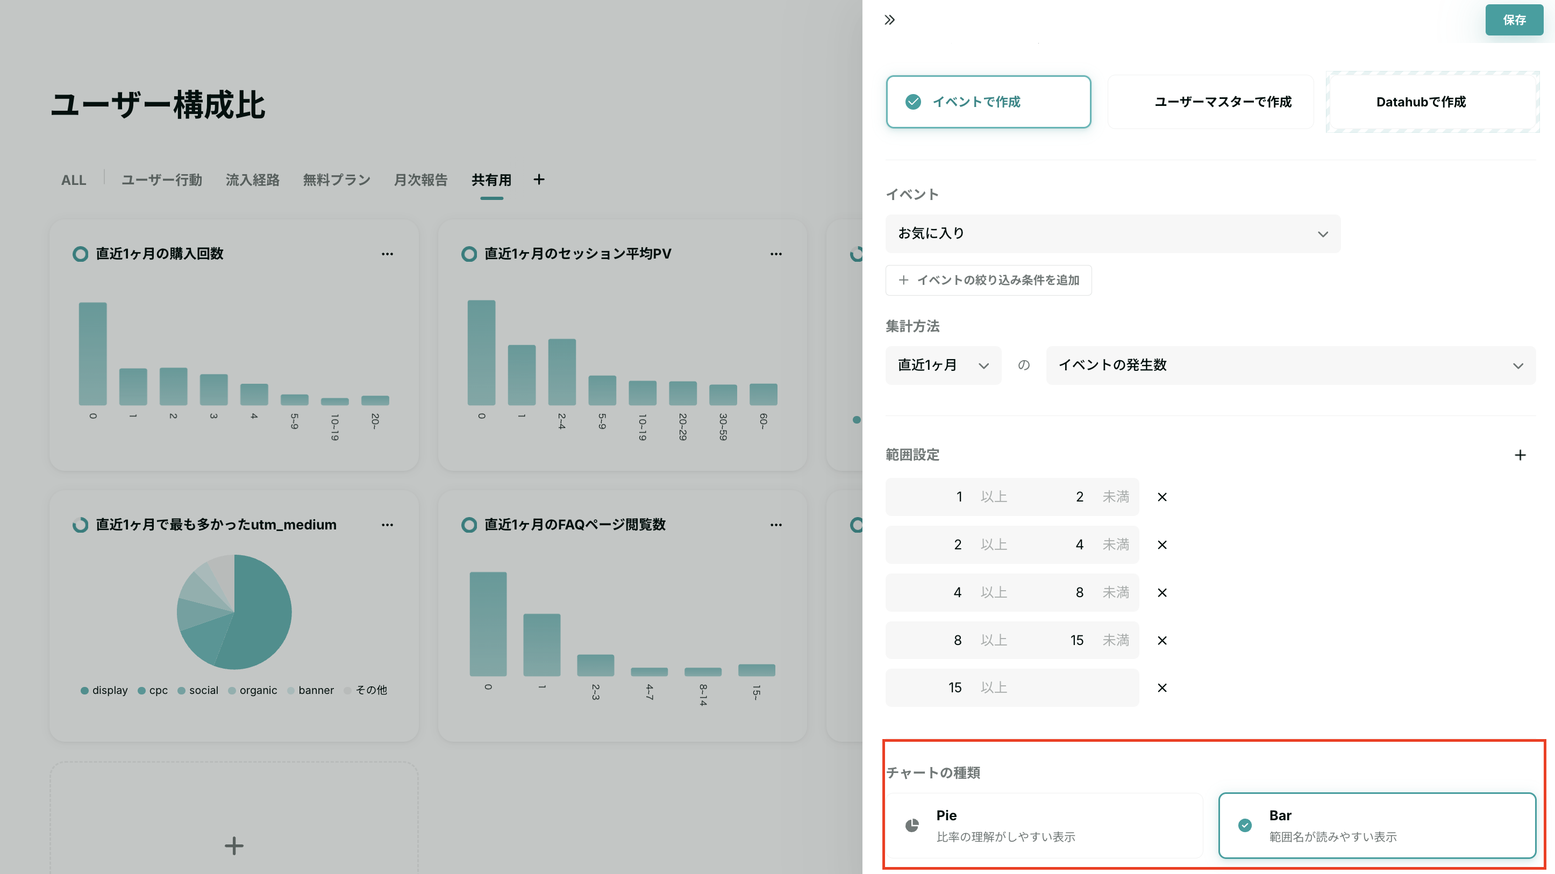Click the 0 bar in 購入回数 chart

click(93, 354)
